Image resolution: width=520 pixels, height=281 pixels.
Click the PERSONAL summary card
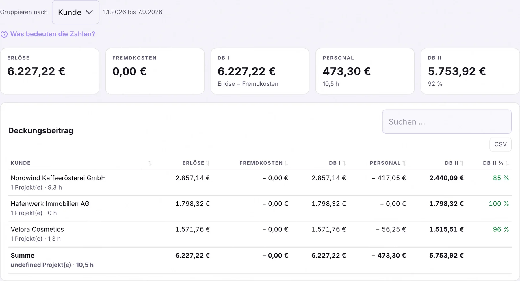click(365, 71)
